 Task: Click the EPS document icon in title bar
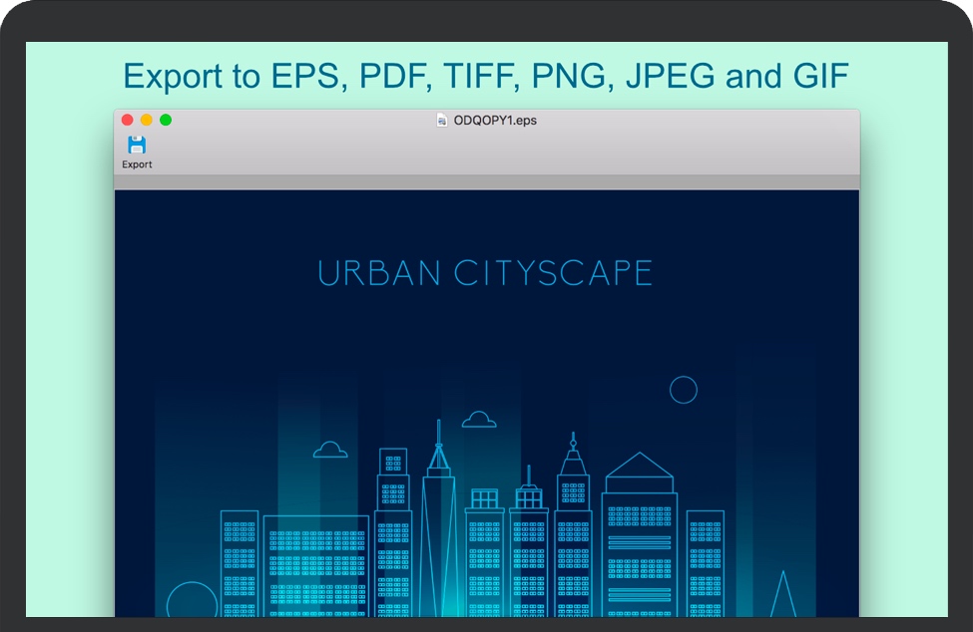(442, 120)
